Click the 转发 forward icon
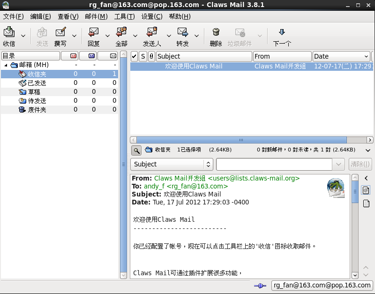 tap(183, 32)
